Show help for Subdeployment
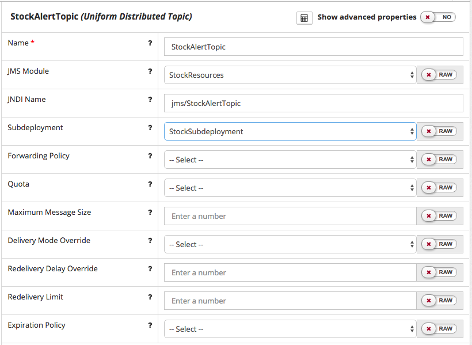 [x=150, y=128]
